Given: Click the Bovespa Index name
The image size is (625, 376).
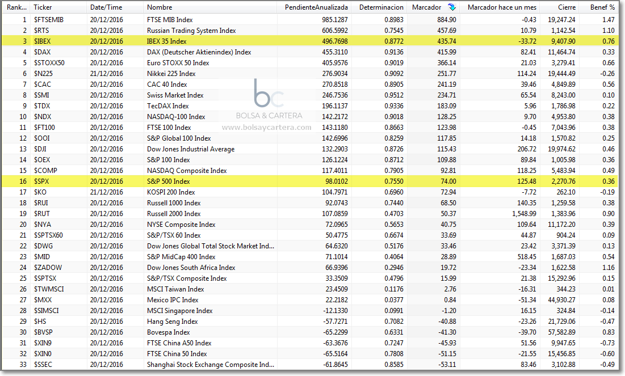Looking at the screenshot, I should [x=168, y=331].
